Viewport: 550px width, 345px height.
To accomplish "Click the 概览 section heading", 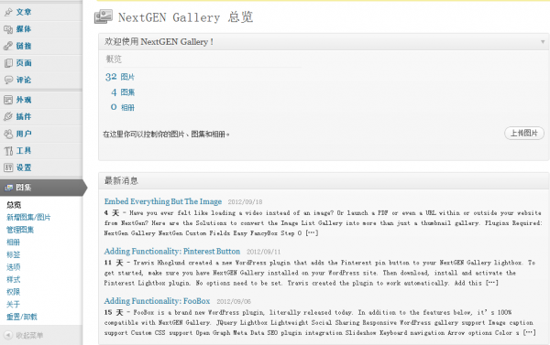I will pos(114,59).
